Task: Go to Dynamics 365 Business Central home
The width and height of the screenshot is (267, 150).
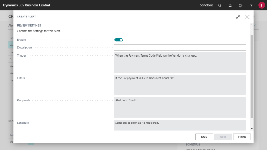Action: coord(26,5)
